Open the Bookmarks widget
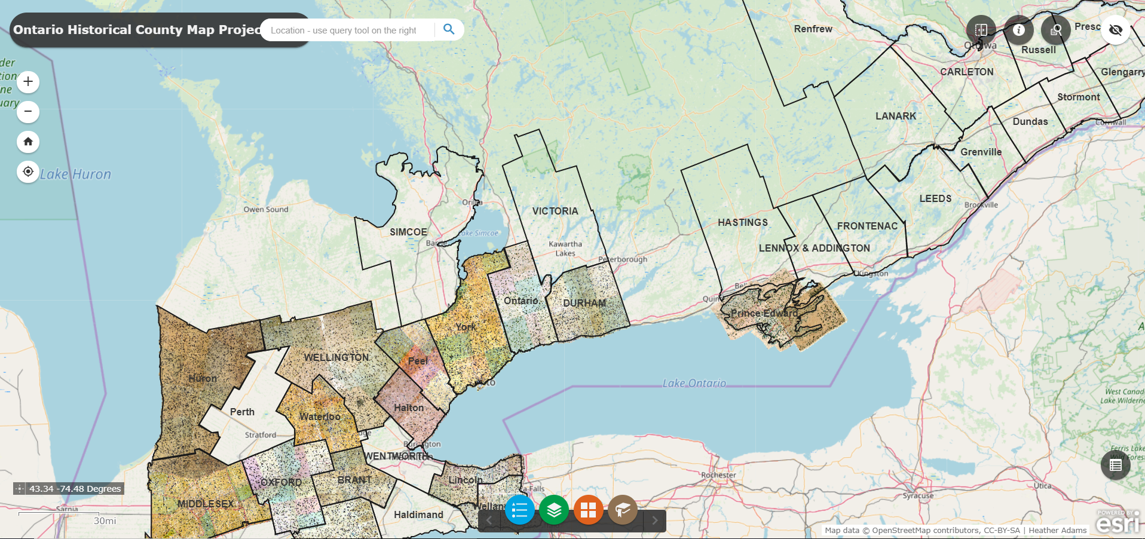This screenshot has width=1145, height=539. [623, 510]
